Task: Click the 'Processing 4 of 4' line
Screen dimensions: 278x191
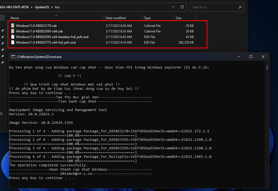Action: click(110, 156)
